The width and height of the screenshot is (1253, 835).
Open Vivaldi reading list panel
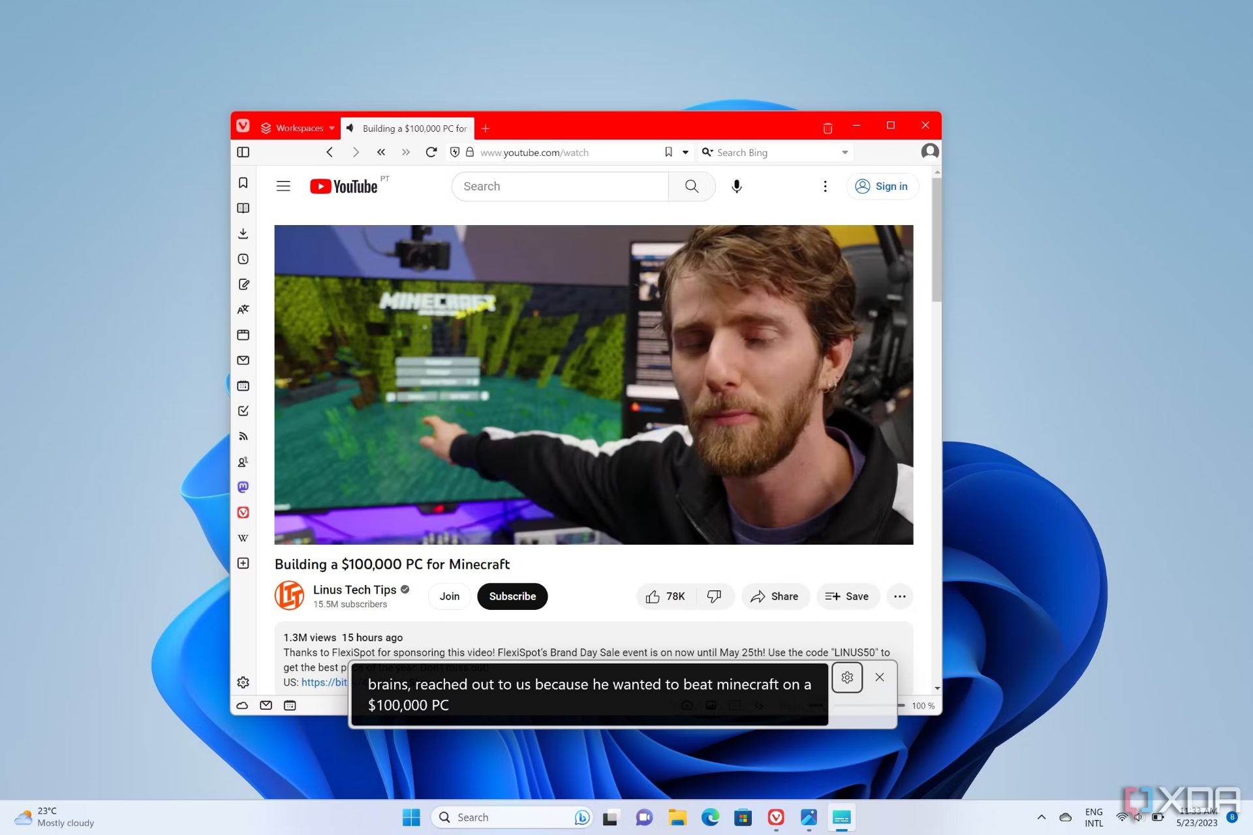[243, 208]
